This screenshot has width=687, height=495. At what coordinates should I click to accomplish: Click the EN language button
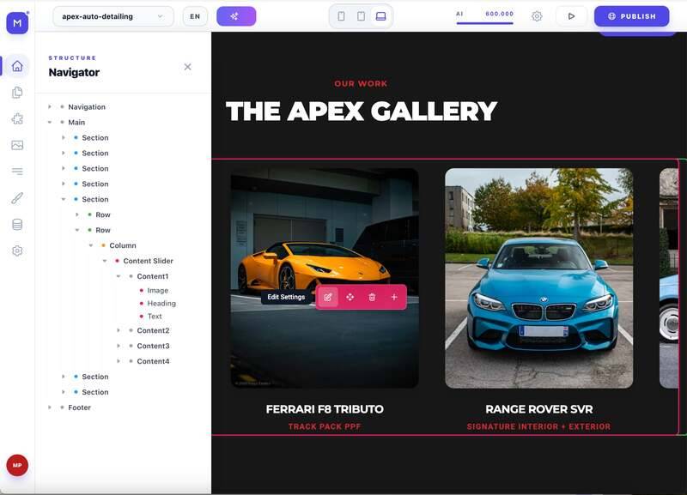tap(195, 16)
